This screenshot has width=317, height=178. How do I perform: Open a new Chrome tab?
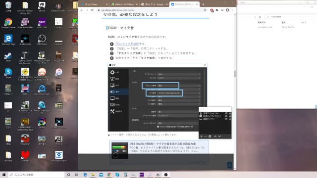[x=203, y=4]
